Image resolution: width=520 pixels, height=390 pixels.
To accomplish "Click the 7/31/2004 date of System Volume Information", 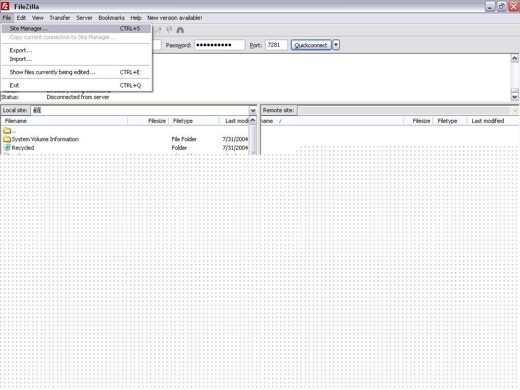I will coord(235,139).
